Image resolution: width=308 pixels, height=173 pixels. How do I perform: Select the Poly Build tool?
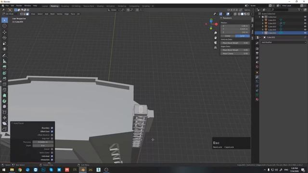[x=4, y=96]
